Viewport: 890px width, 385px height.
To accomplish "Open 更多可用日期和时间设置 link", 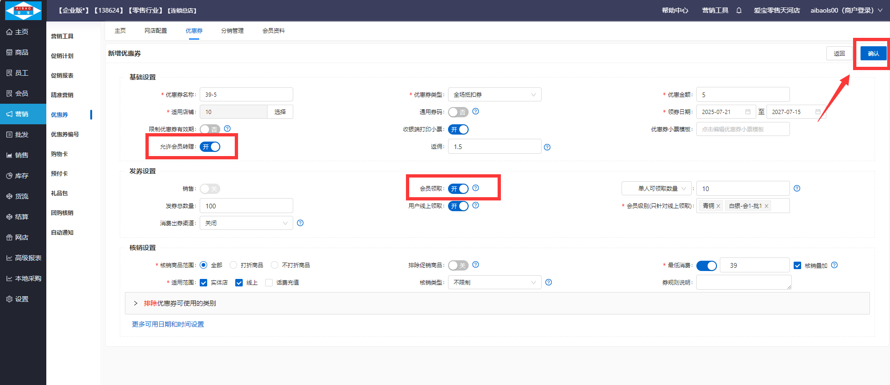I will [168, 324].
